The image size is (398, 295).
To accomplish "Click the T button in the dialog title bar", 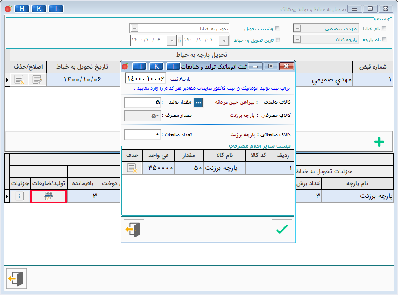I will point(173,66).
